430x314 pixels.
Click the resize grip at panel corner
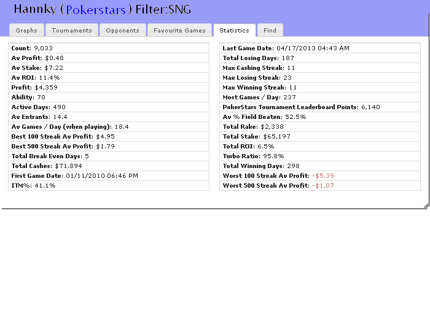[x=426, y=206]
